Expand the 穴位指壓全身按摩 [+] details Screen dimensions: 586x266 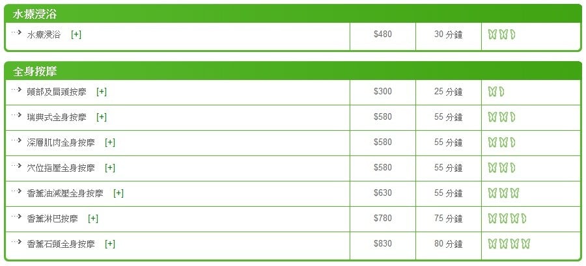coord(110,168)
